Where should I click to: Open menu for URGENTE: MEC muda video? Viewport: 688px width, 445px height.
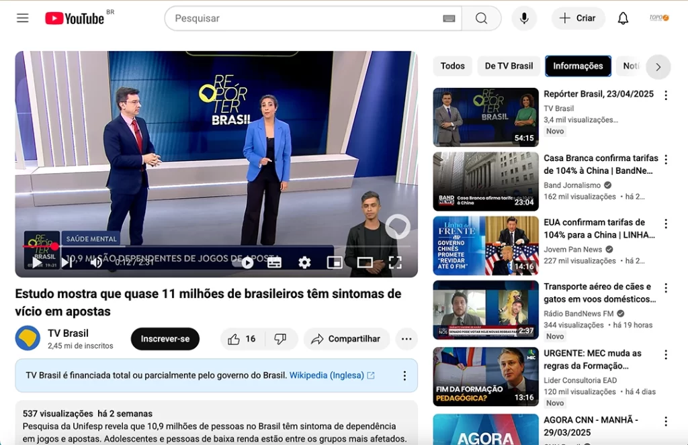click(x=666, y=354)
